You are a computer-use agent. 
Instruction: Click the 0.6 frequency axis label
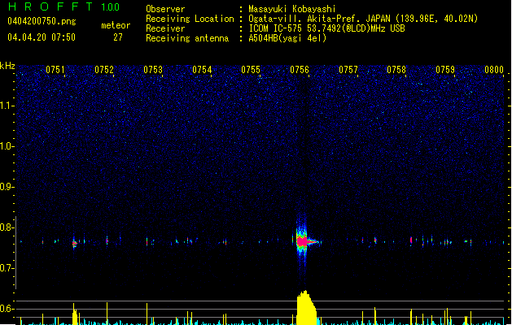pos(7,309)
